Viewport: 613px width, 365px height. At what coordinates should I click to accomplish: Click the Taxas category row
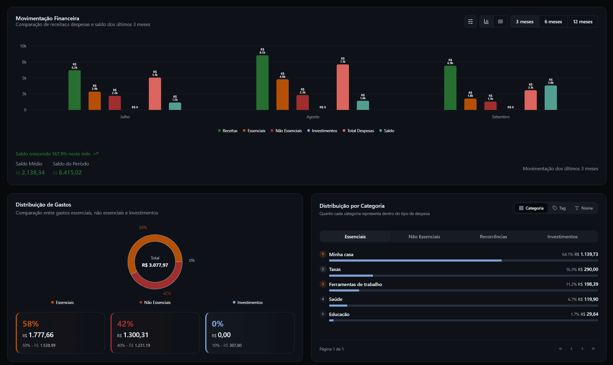[x=459, y=271]
